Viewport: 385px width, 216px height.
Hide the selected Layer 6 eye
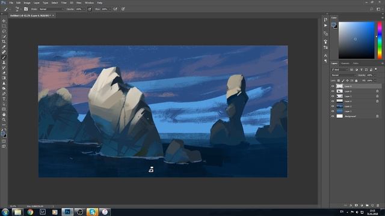(333, 86)
